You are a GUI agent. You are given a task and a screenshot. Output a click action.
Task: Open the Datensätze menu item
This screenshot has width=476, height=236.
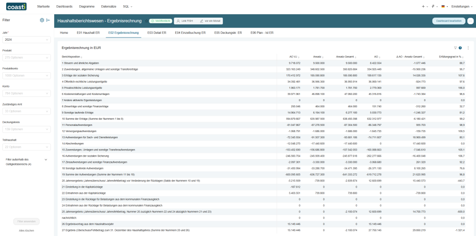point(109,6)
